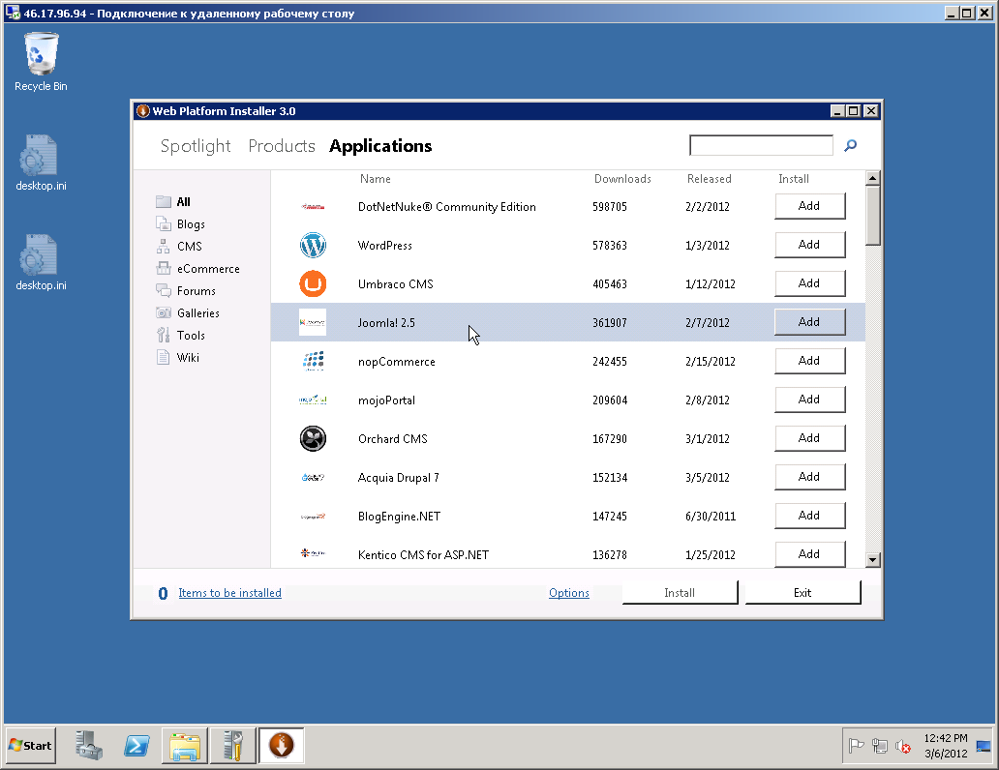Open the Start menu

tap(31, 746)
